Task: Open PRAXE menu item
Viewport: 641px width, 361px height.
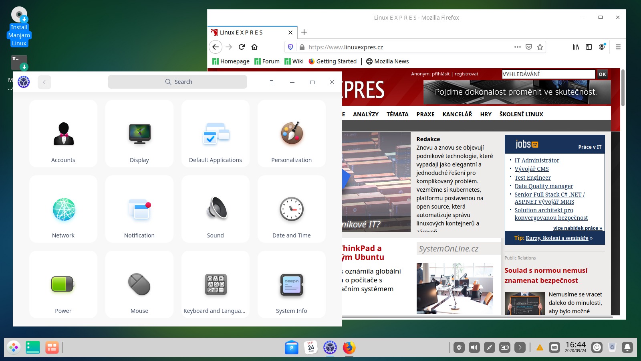Action: (x=425, y=114)
